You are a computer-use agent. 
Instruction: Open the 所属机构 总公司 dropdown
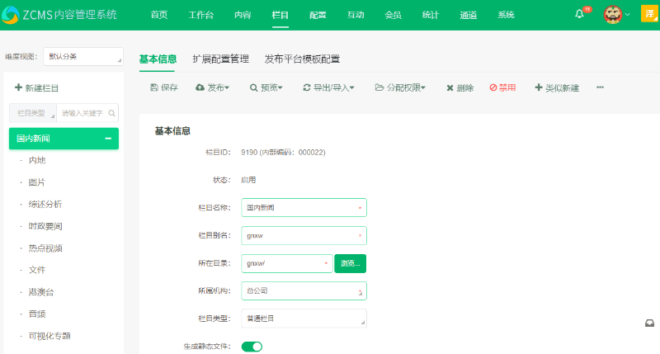(x=304, y=290)
